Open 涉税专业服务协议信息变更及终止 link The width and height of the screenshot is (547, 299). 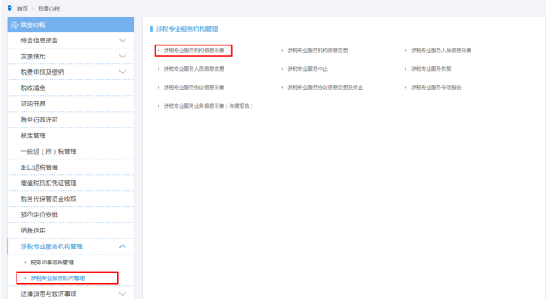pyautogui.click(x=325, y=88)
